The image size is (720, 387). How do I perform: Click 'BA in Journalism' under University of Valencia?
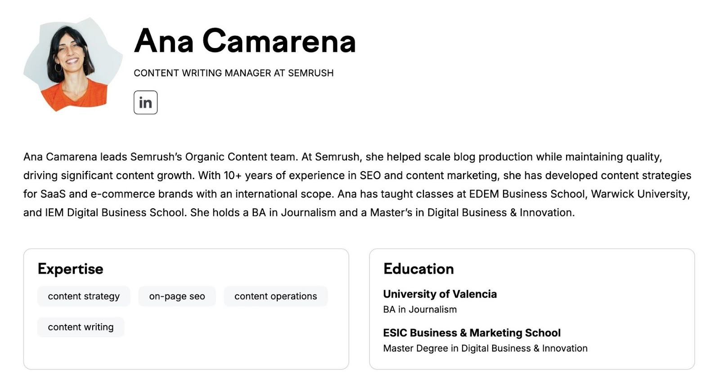(x=419, y=309)
